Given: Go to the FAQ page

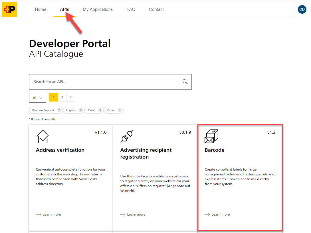Looking at the screenshot, I should tap(131, 9).
